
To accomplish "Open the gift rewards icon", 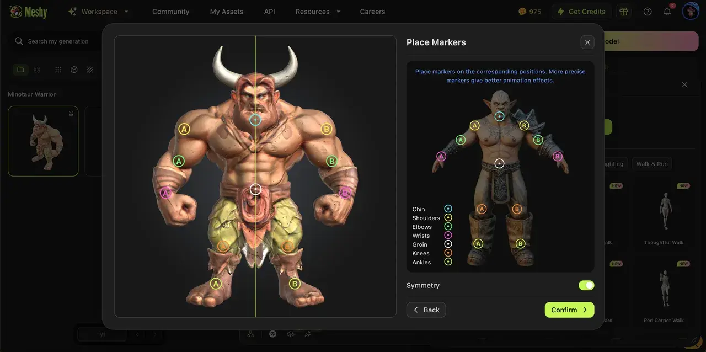I will coord(623,12).
